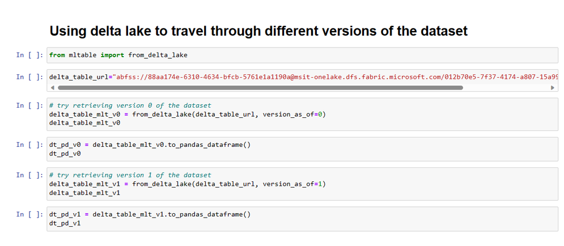Viewport: 564px width, 246px height.
Task: Click the In [ ] prompt of import cell
Action: coord(30,55)
